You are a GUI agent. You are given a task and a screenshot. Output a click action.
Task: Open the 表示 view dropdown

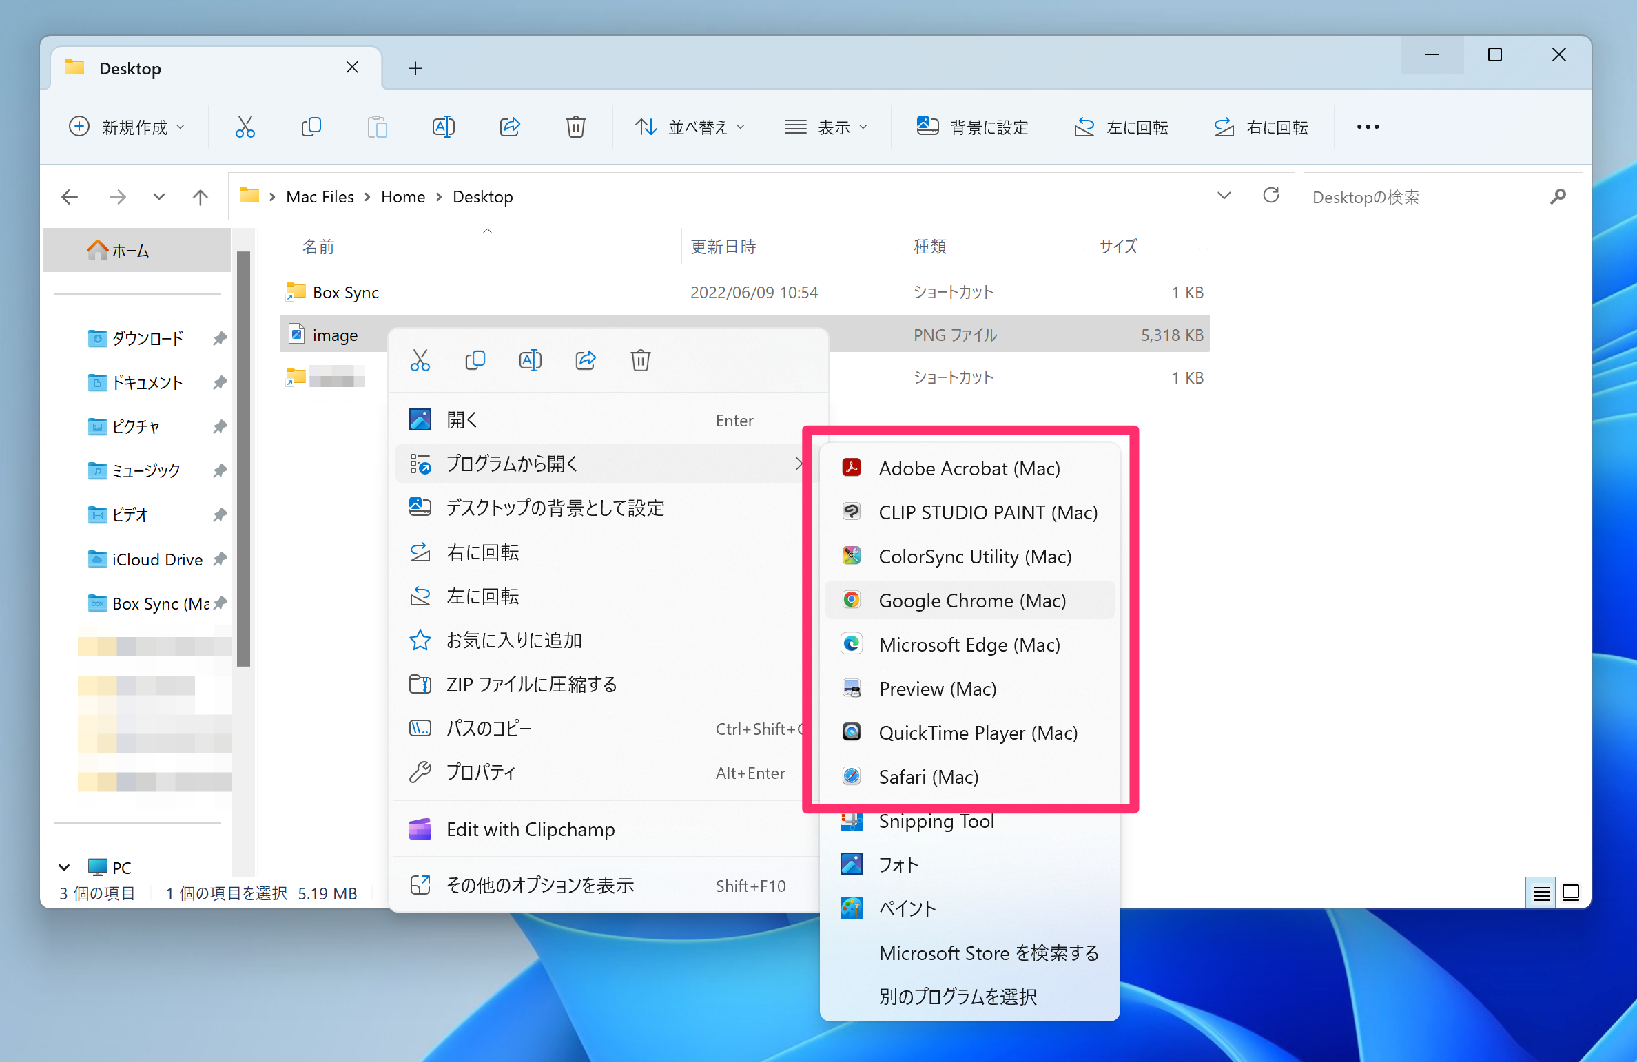(826, 127)
